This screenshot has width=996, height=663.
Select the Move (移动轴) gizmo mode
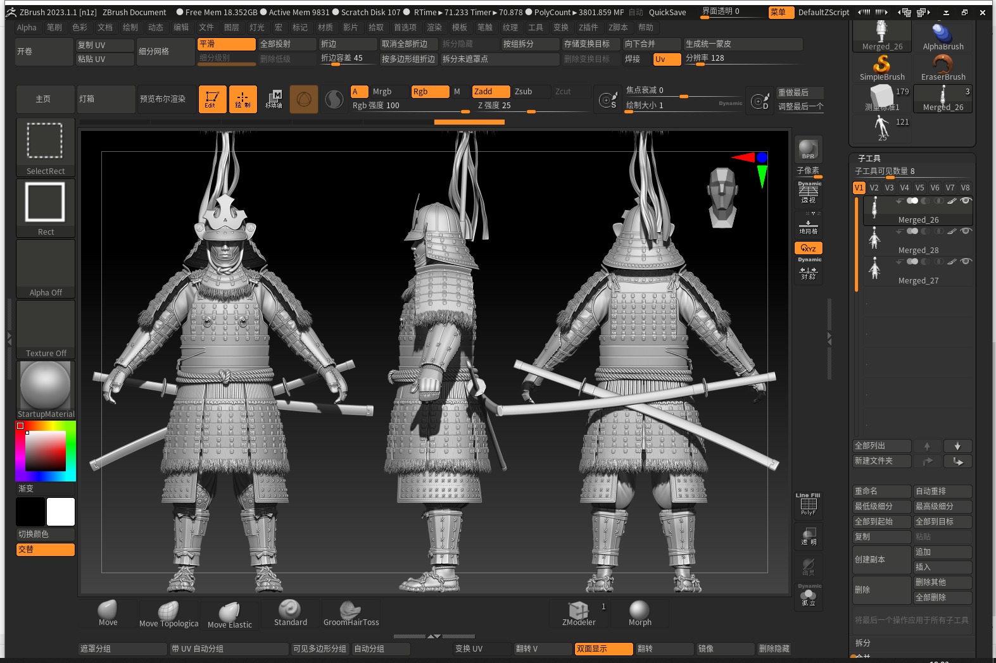click(x=274, y=99)
